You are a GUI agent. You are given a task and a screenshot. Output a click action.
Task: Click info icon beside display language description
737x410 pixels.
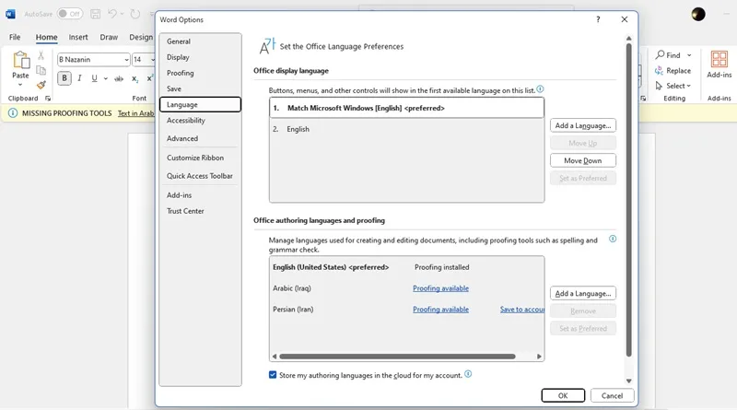[x=540, y=88]
